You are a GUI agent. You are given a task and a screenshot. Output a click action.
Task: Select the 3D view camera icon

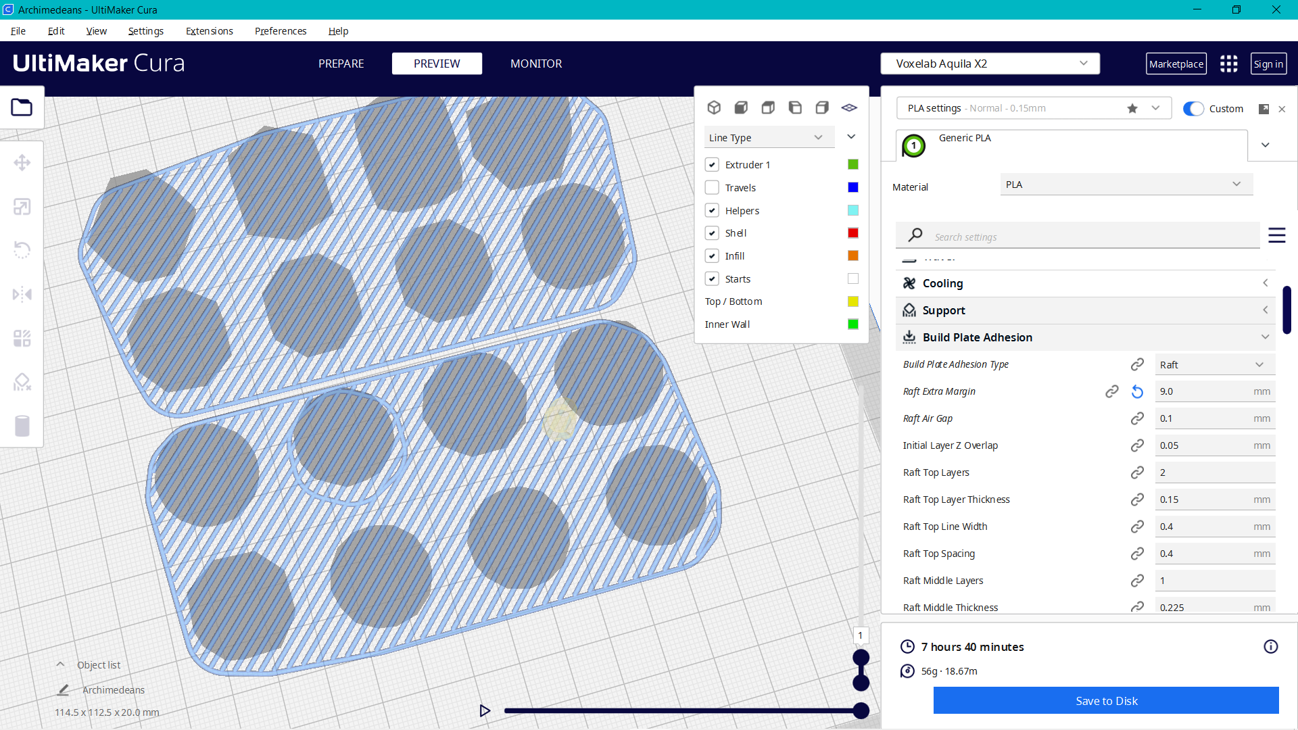[714, 107]
